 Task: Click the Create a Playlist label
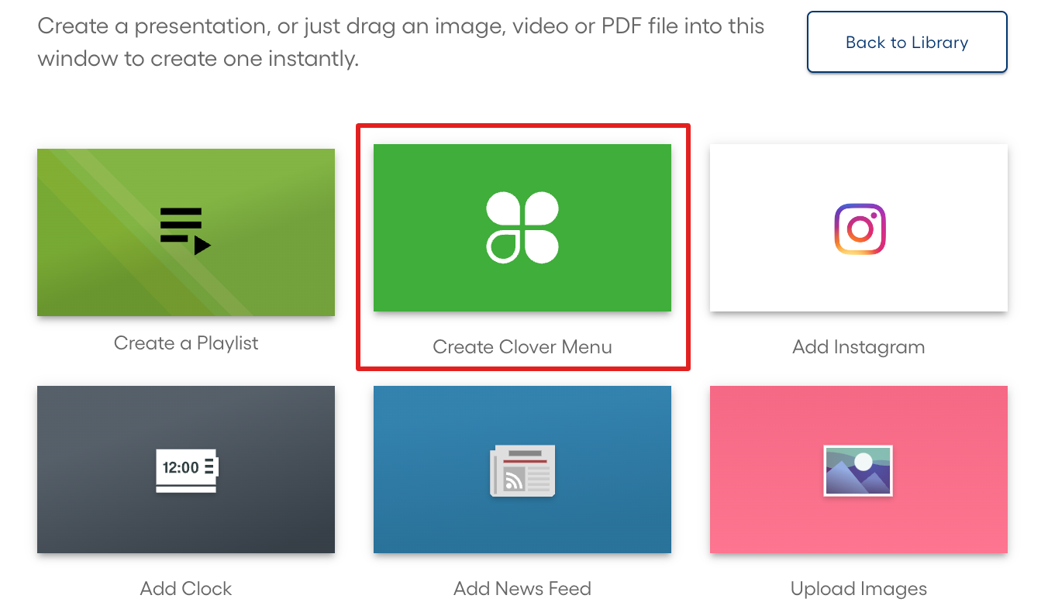[x=186, y=342]
